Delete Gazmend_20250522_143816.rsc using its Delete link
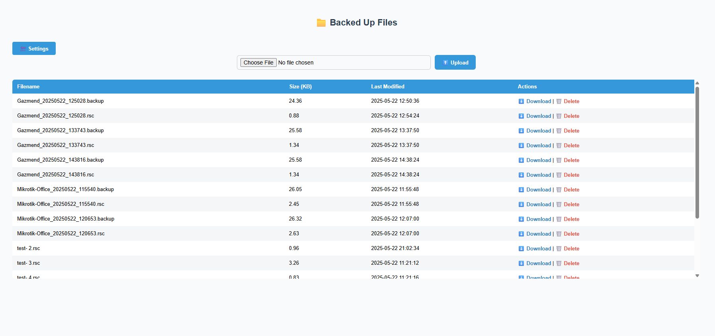Viewport: 715px width, 336px height. point(571,175)
